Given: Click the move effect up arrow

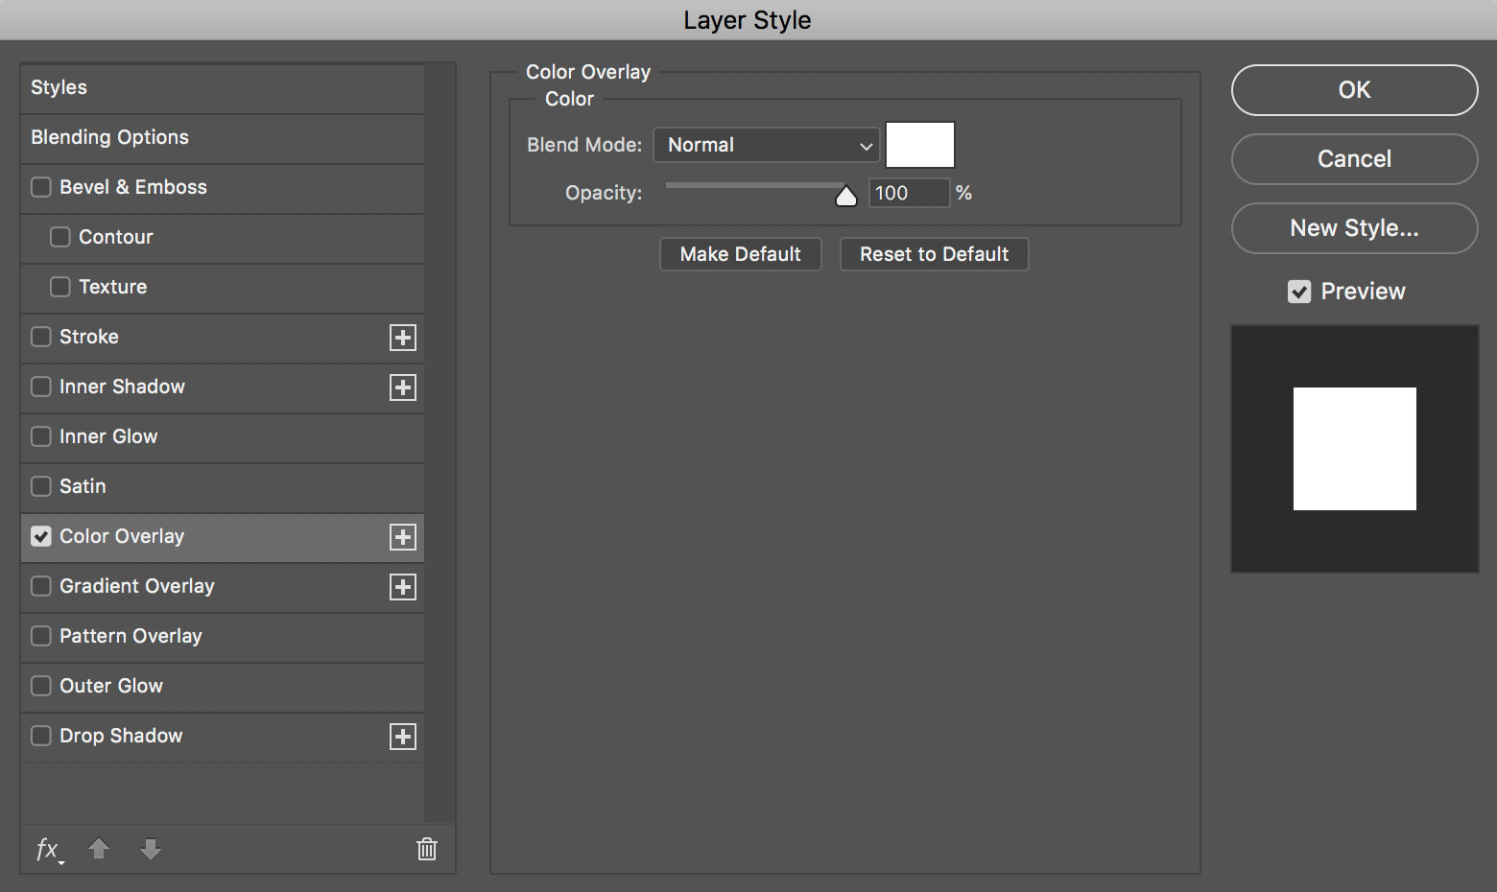Looking at the screenshot, I should pos(99,849).
